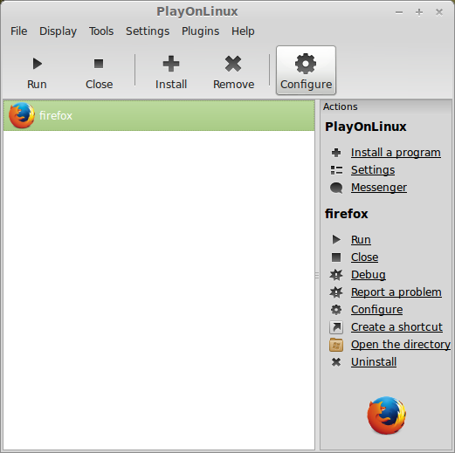Viewport: 455px width, 453px height.
Task: Open the Display menu
Action: [58, 31]
